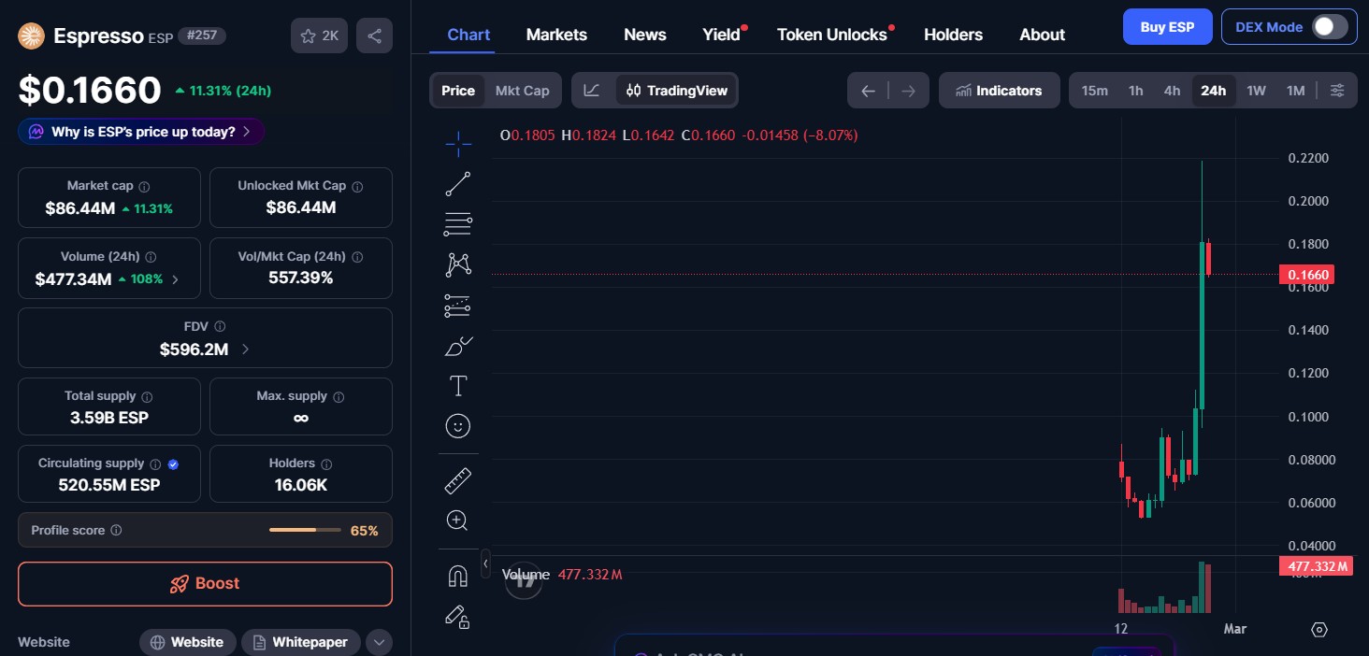The image size is (1369, 656).
Task: Click the Buy ESP button
Action: pyautogui.click(x=1167, y=26)
